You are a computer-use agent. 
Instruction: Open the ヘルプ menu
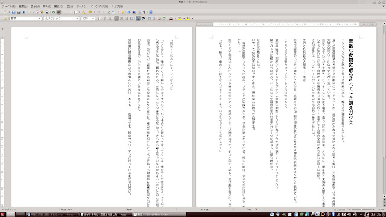(x=117, y=7)
